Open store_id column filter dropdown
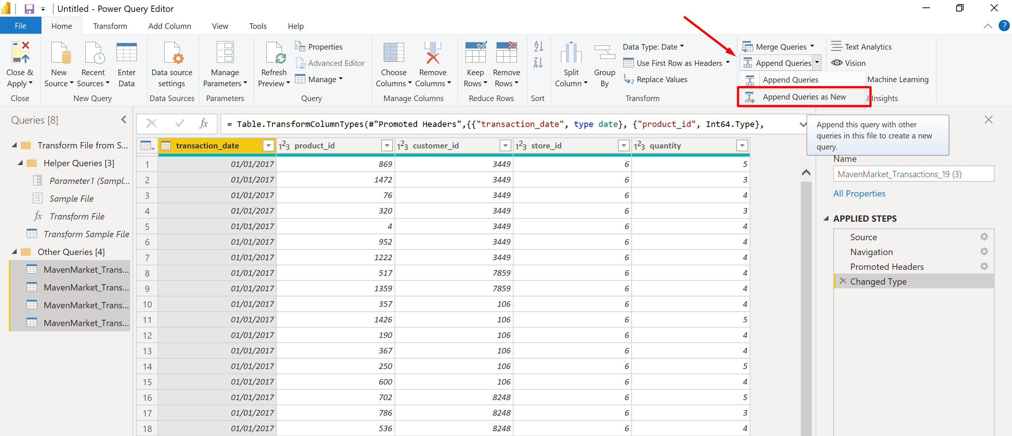The width and height of the screenshot is (1012, 436). point(623,146)
